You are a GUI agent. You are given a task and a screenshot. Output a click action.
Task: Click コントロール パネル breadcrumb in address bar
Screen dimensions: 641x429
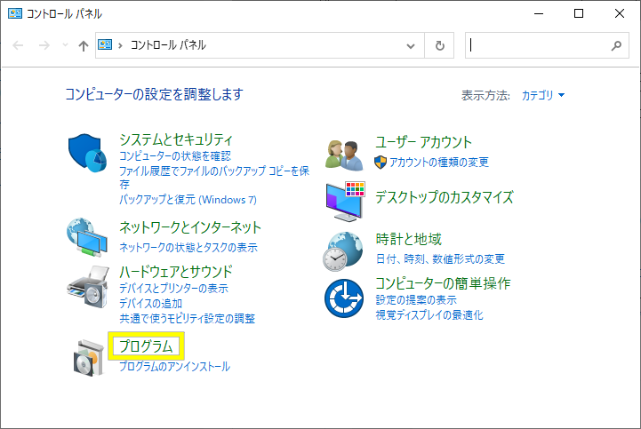coord(168,45)
